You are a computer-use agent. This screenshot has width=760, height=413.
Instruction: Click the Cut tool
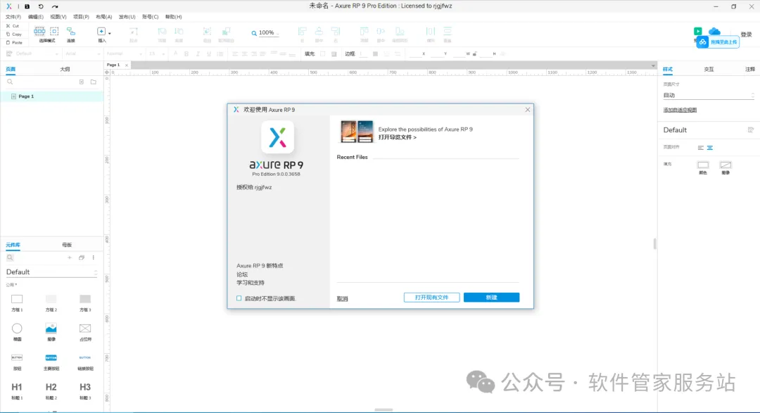point(13,26)
